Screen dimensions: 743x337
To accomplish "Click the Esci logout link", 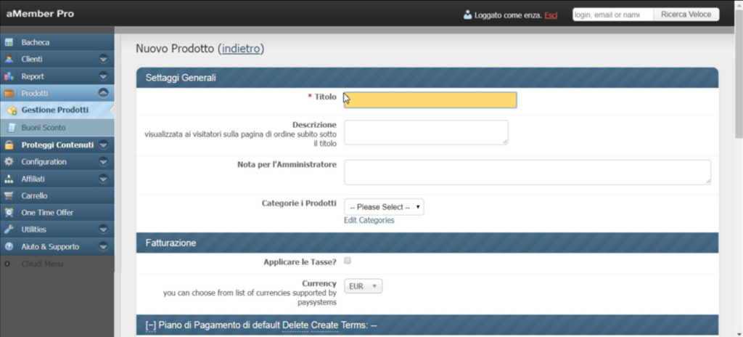I will click(x=551, y=15).
